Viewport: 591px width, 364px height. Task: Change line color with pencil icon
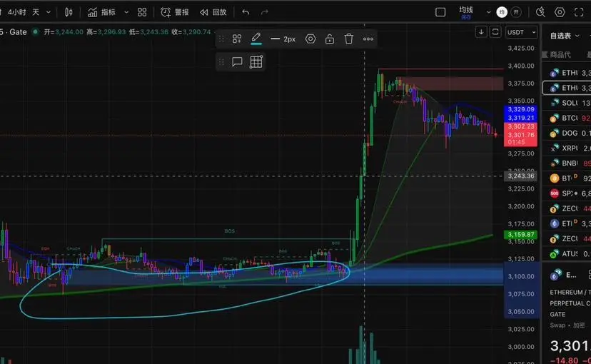click(256, 39)
